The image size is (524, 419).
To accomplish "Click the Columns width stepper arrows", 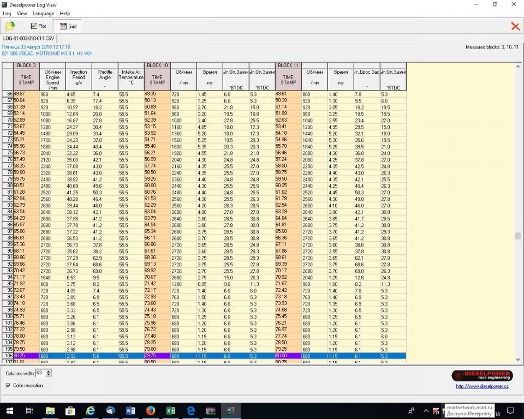I will [x=49, y=373].
